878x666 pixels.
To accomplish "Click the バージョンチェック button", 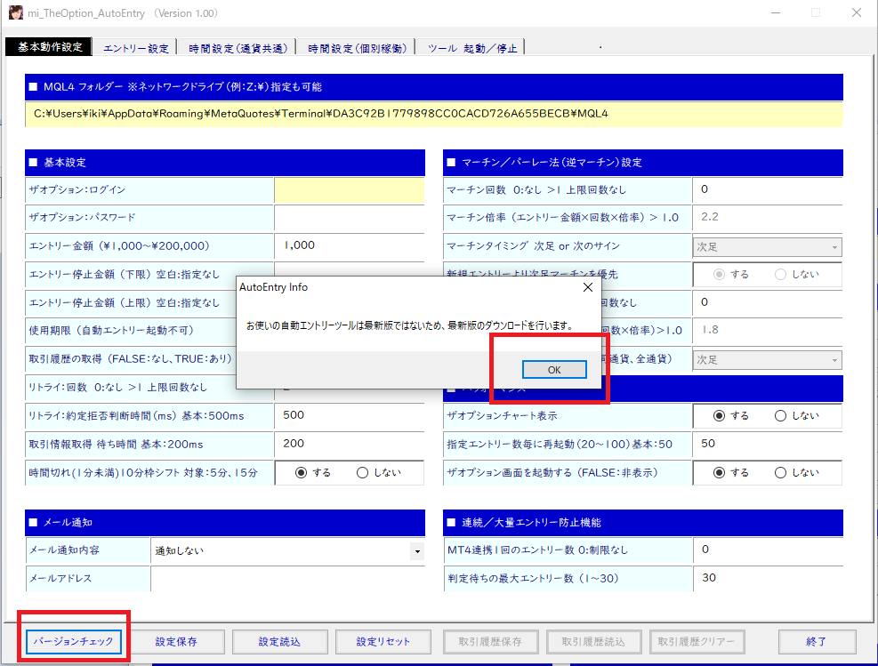I will 74,641.
